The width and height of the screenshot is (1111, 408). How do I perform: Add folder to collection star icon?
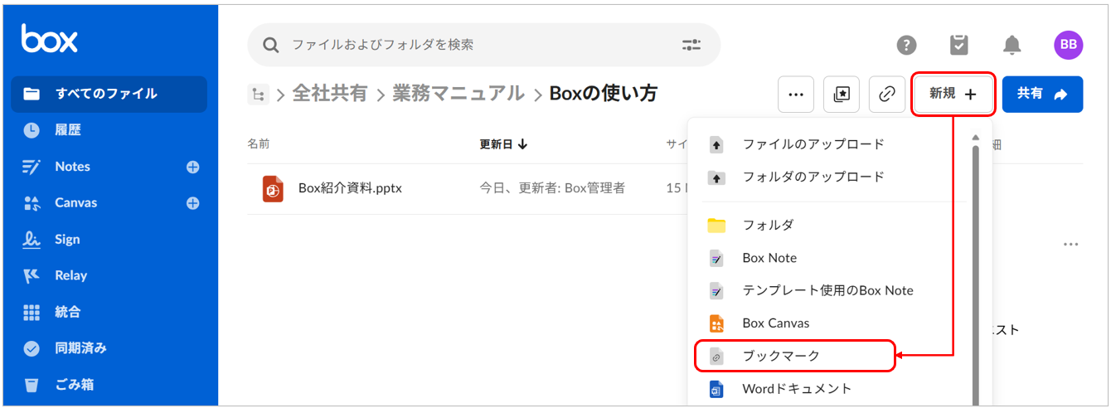pos(841,95)
